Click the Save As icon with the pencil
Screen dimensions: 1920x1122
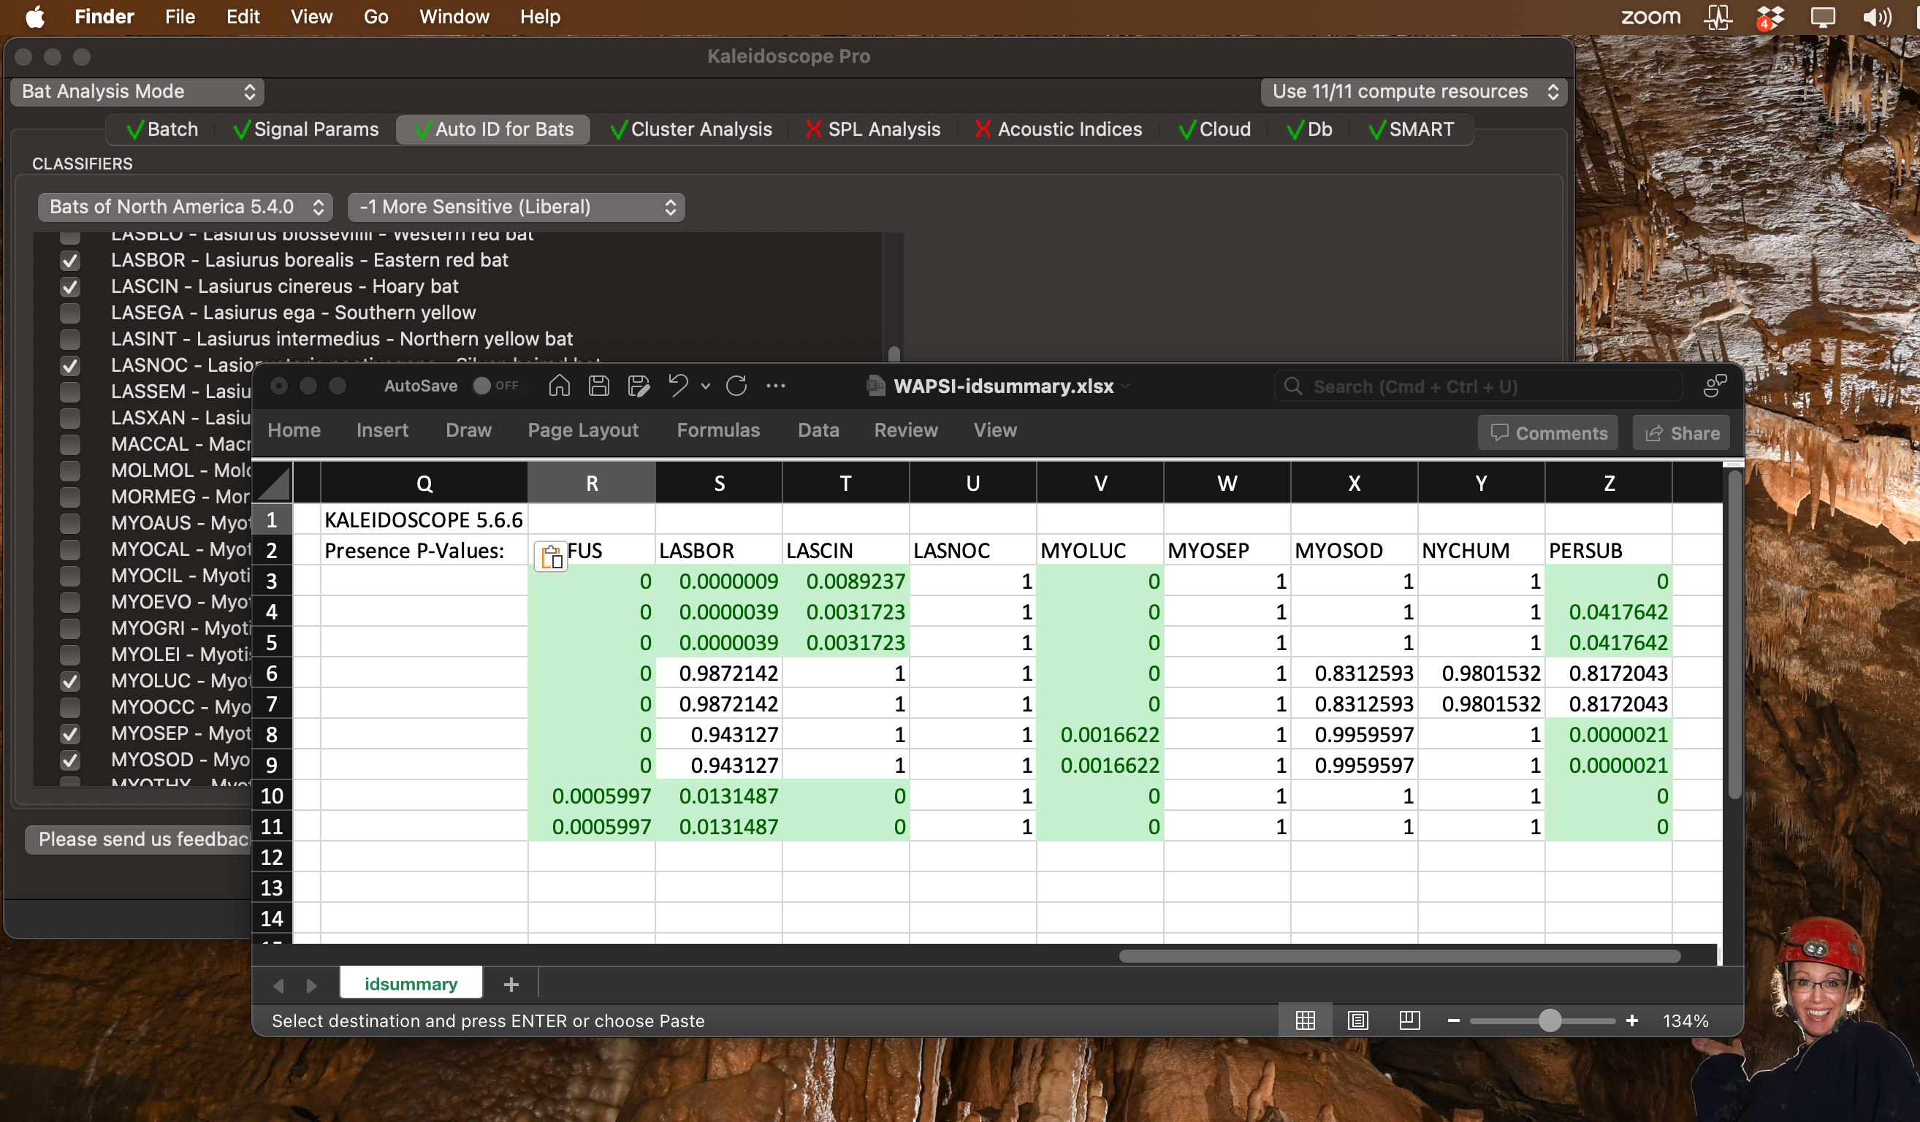coord(638,386)
